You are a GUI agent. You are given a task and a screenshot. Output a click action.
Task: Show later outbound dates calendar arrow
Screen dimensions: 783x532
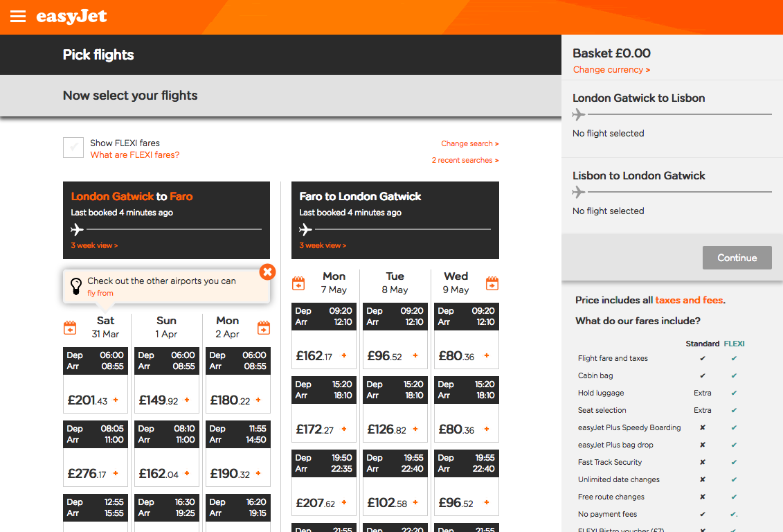coord(264,328)
